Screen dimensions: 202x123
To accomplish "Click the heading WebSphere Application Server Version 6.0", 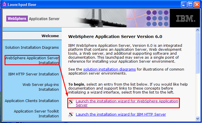I will tap(115, 37).
